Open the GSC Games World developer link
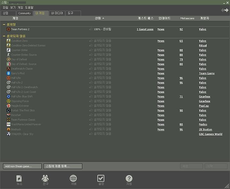 point(211,134)
